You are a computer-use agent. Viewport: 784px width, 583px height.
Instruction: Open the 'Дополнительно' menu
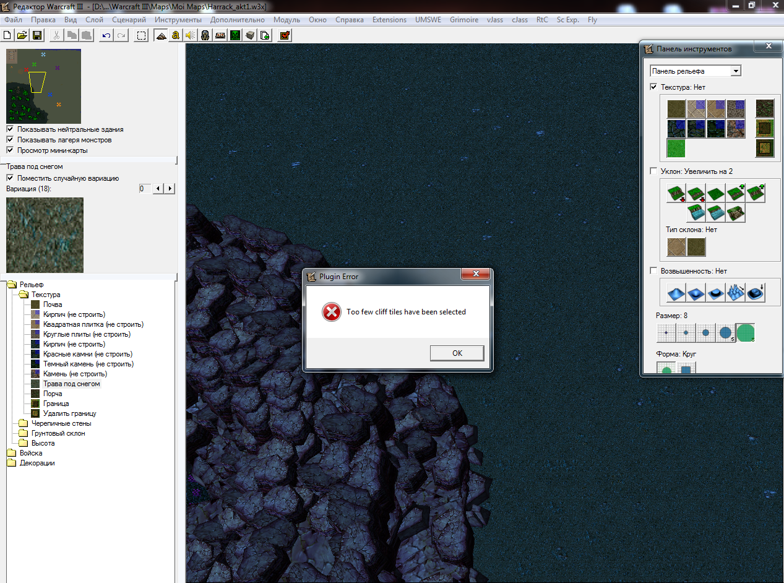[238, 20]
